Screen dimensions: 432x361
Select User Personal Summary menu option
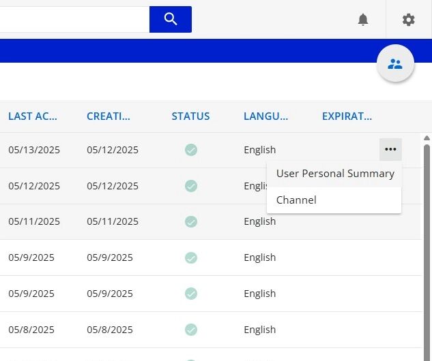click(x=334, y=174)
